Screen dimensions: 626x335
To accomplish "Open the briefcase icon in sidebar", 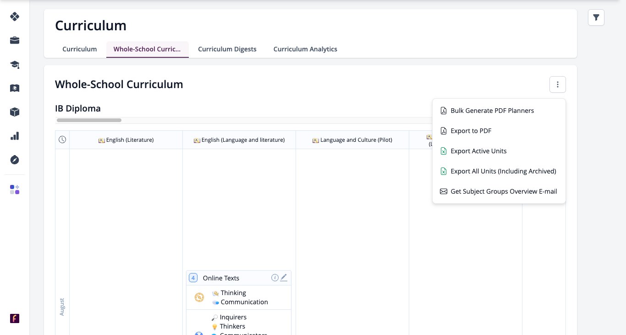I will 15,40.
